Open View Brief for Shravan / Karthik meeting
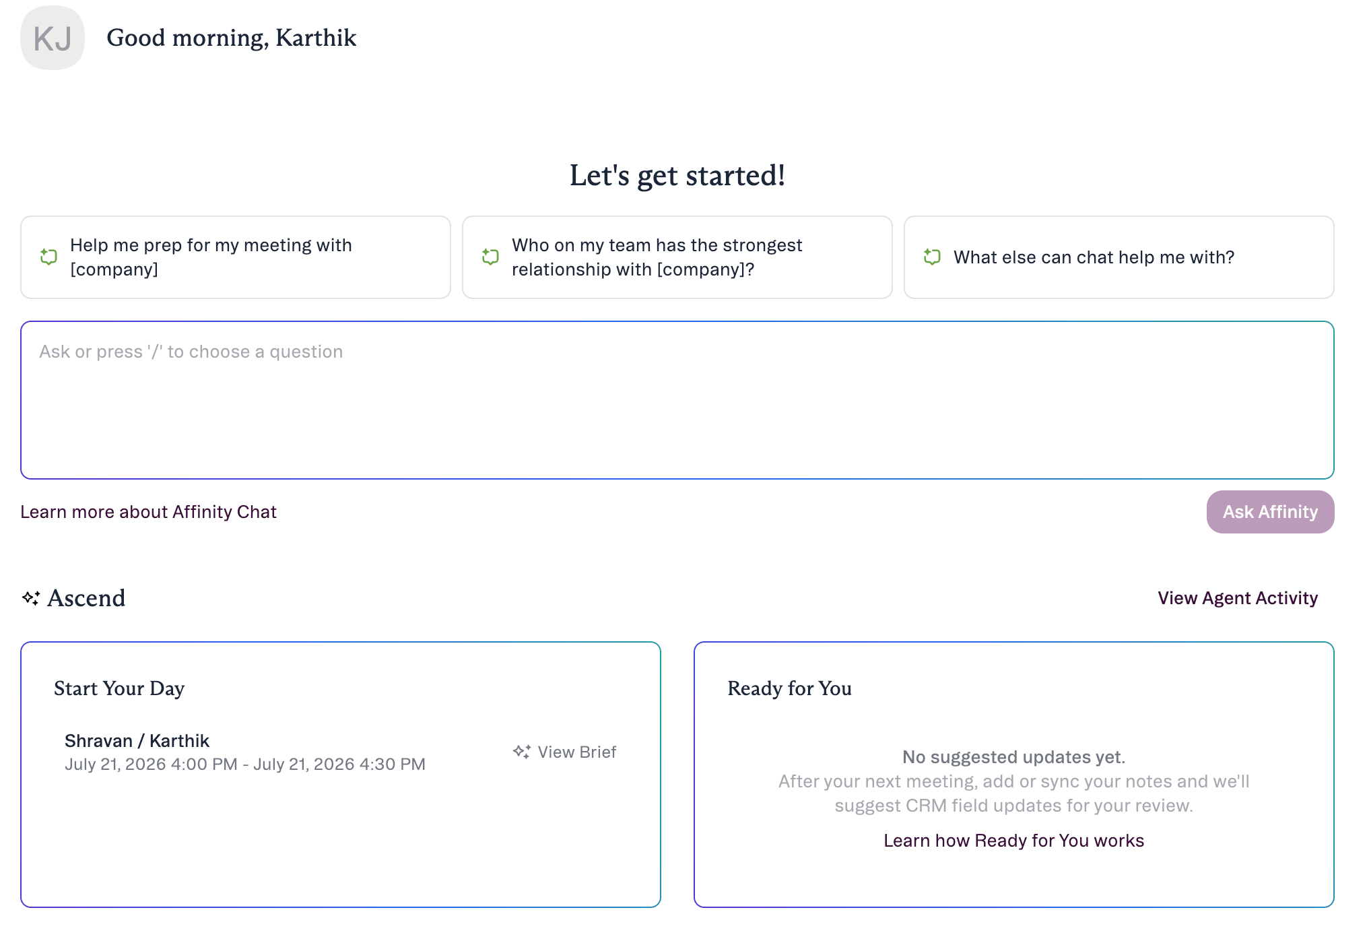This screenshot has width=1367, height=943. 564,752
